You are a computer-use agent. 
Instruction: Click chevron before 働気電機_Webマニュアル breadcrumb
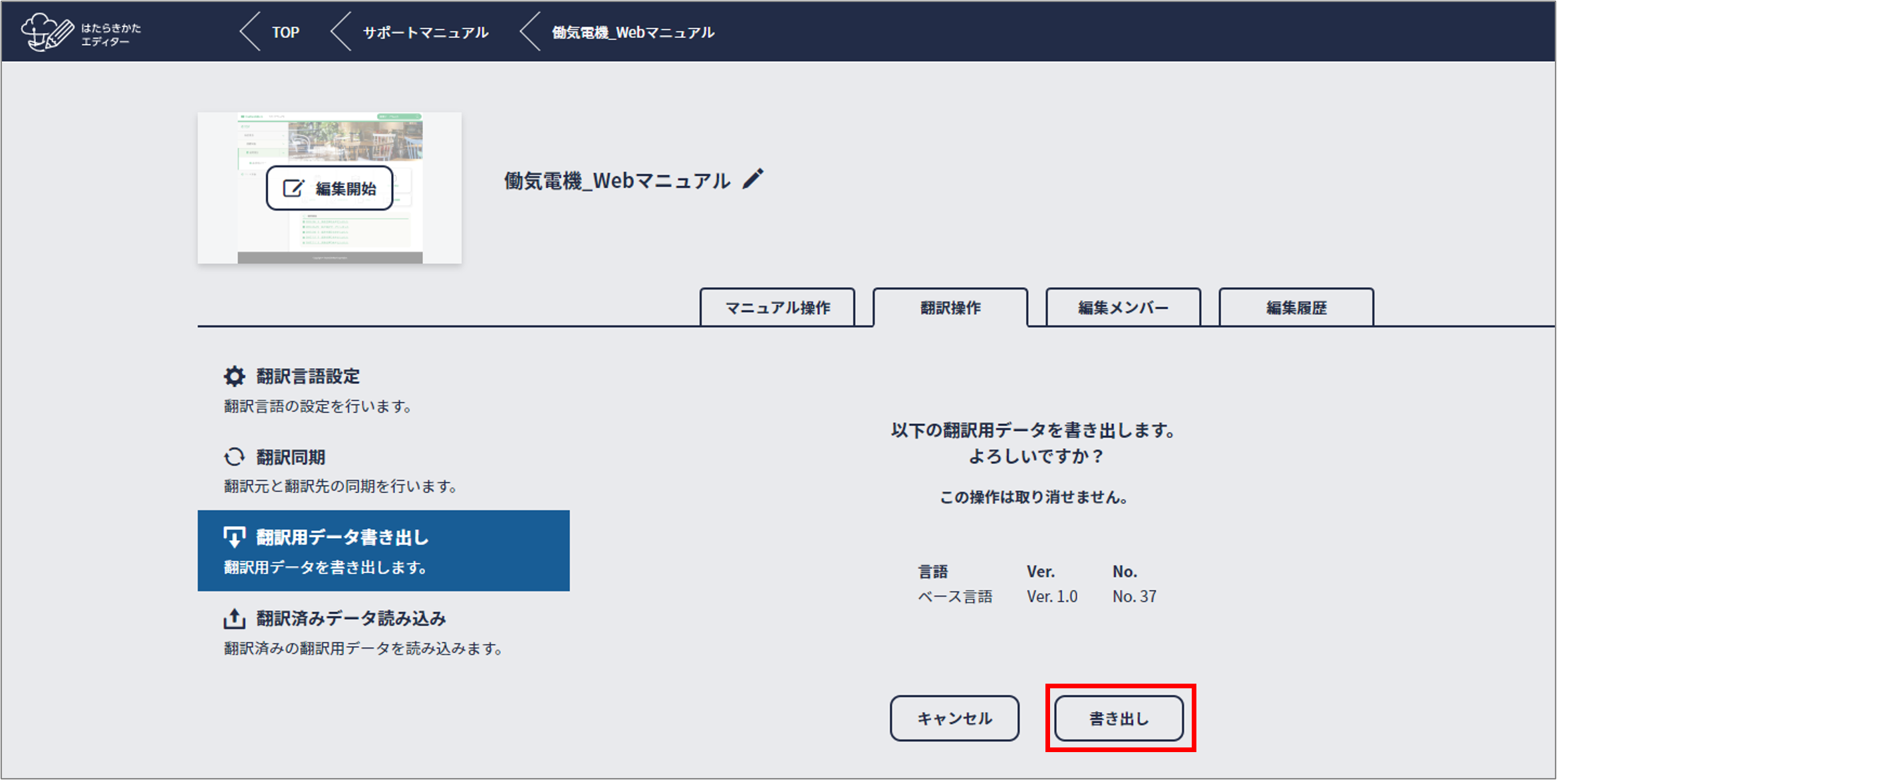530,33
